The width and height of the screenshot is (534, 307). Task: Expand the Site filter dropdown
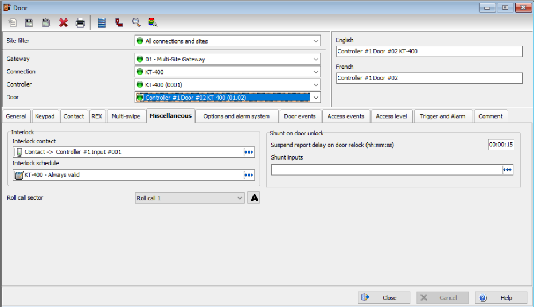tap(316, 41)
